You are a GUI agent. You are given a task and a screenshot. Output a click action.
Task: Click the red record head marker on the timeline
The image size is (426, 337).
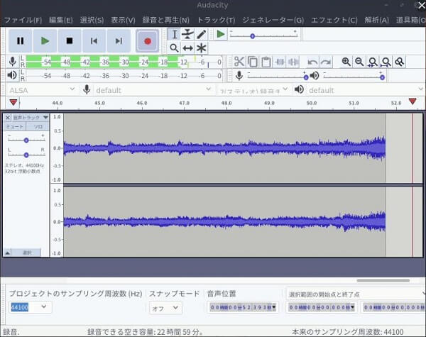(x=413, y=101)
